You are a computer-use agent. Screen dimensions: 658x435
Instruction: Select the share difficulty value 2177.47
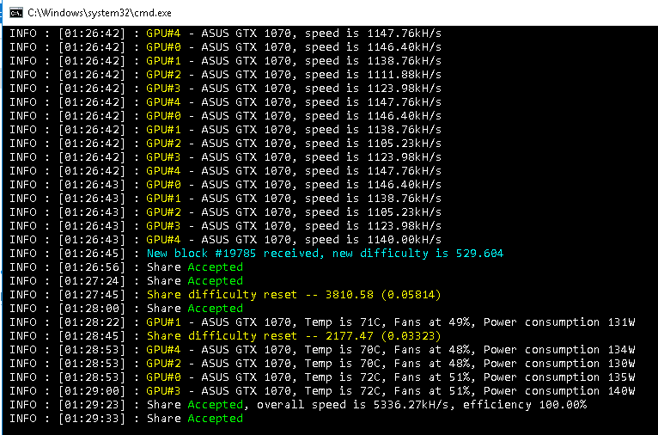(349, 335)
